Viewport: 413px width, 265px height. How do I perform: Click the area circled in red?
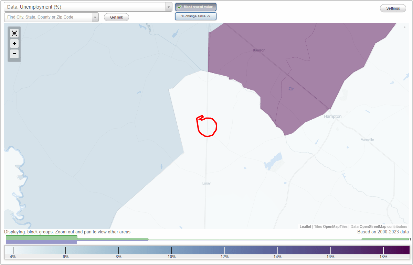[207, 127]
